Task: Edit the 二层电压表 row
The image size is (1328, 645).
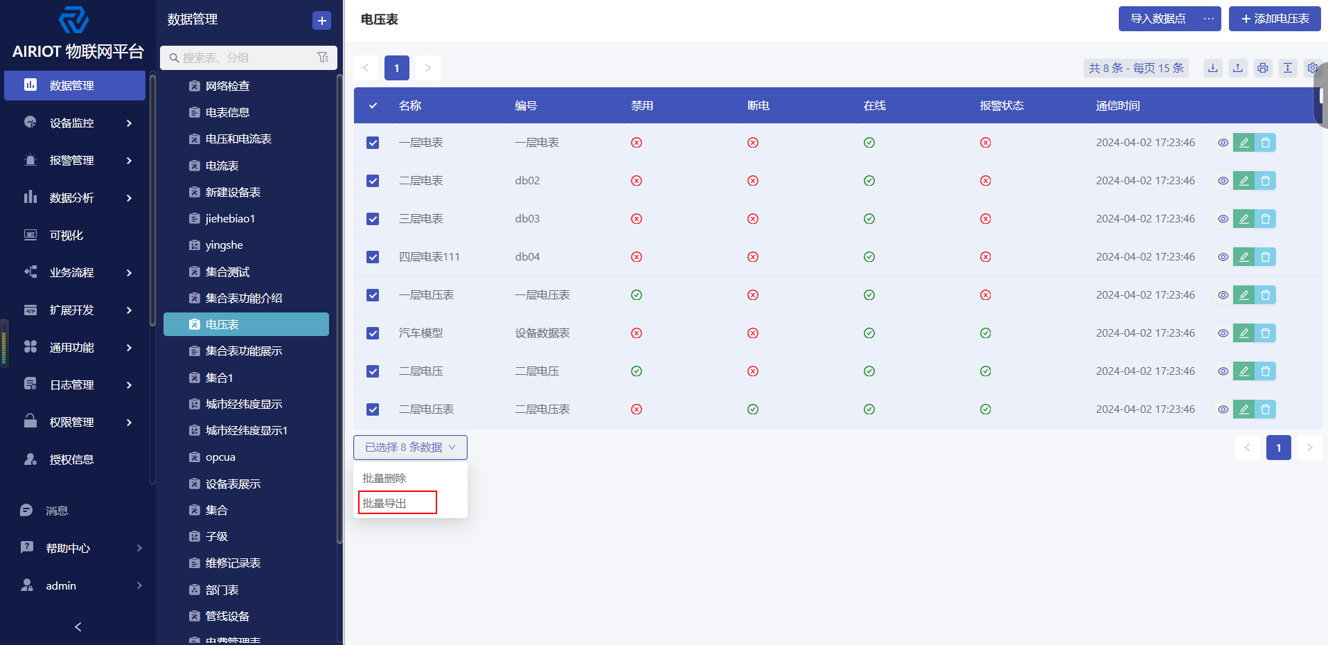Action: pyautogui.click(x=1243, y=409)
